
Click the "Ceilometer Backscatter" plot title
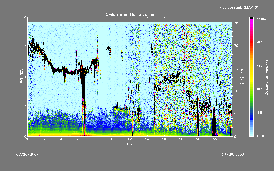coord(130,14)
